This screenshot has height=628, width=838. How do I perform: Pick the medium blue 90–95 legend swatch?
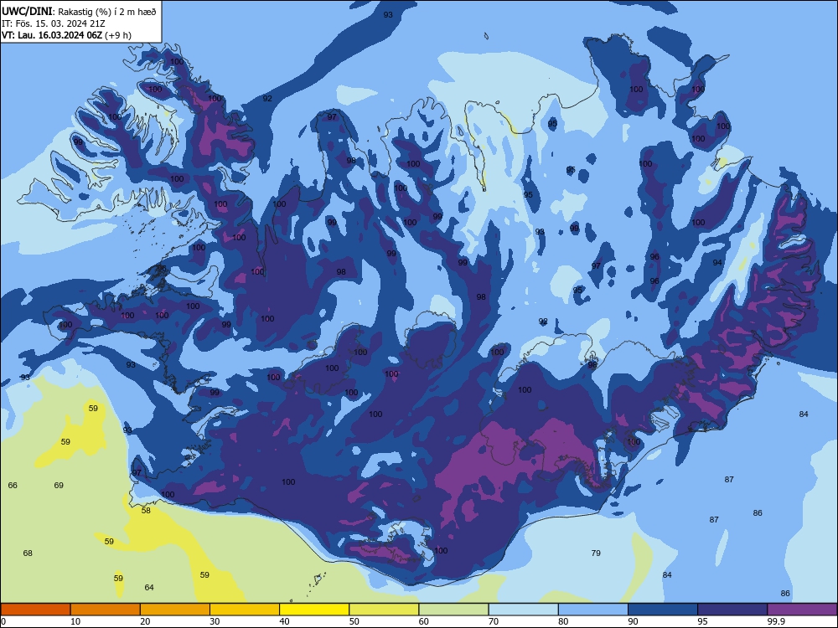(x=663, y=610)
